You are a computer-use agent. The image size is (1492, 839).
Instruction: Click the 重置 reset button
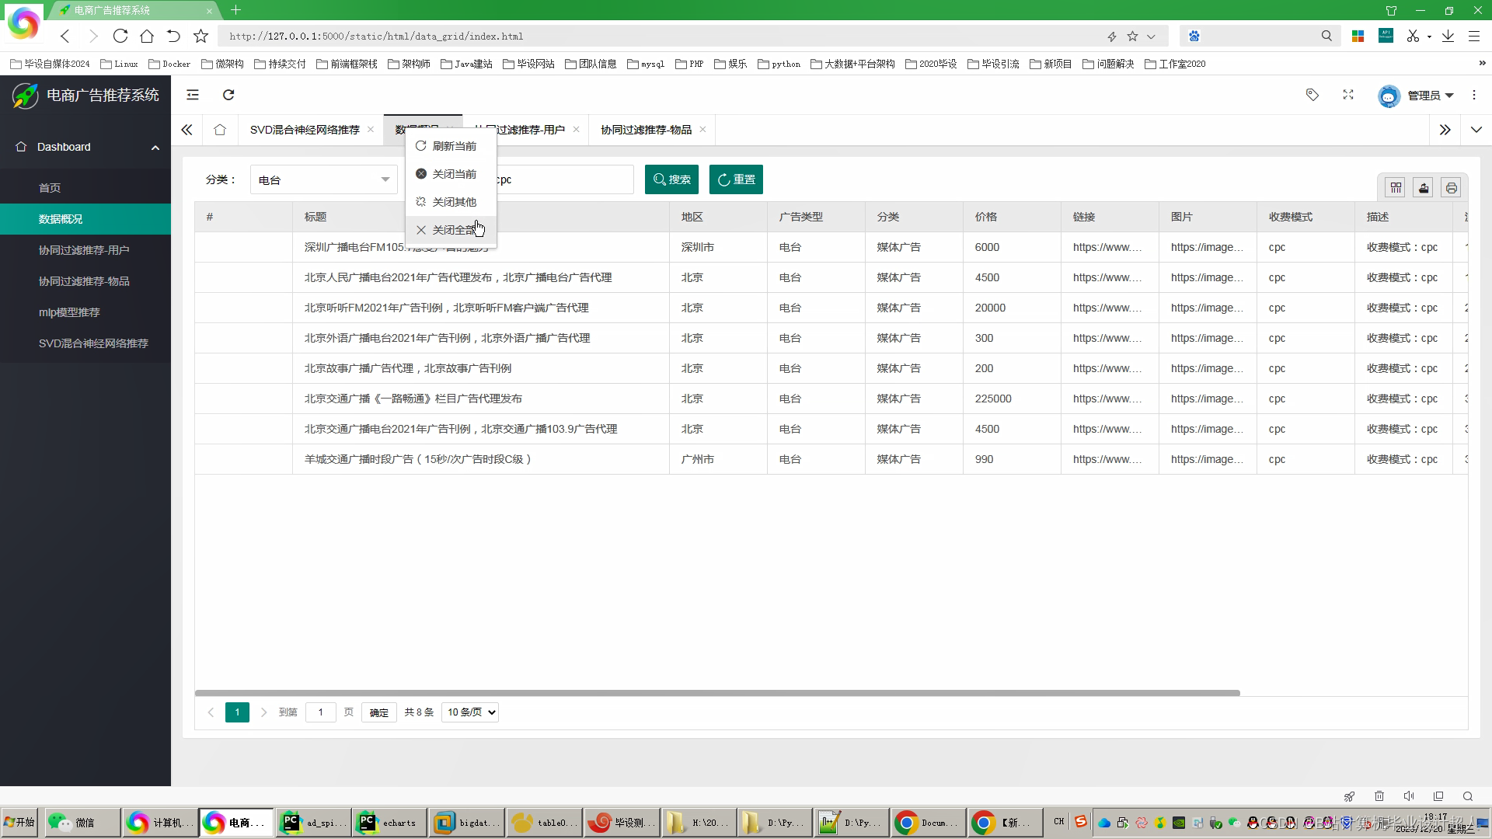pos(736,179)
